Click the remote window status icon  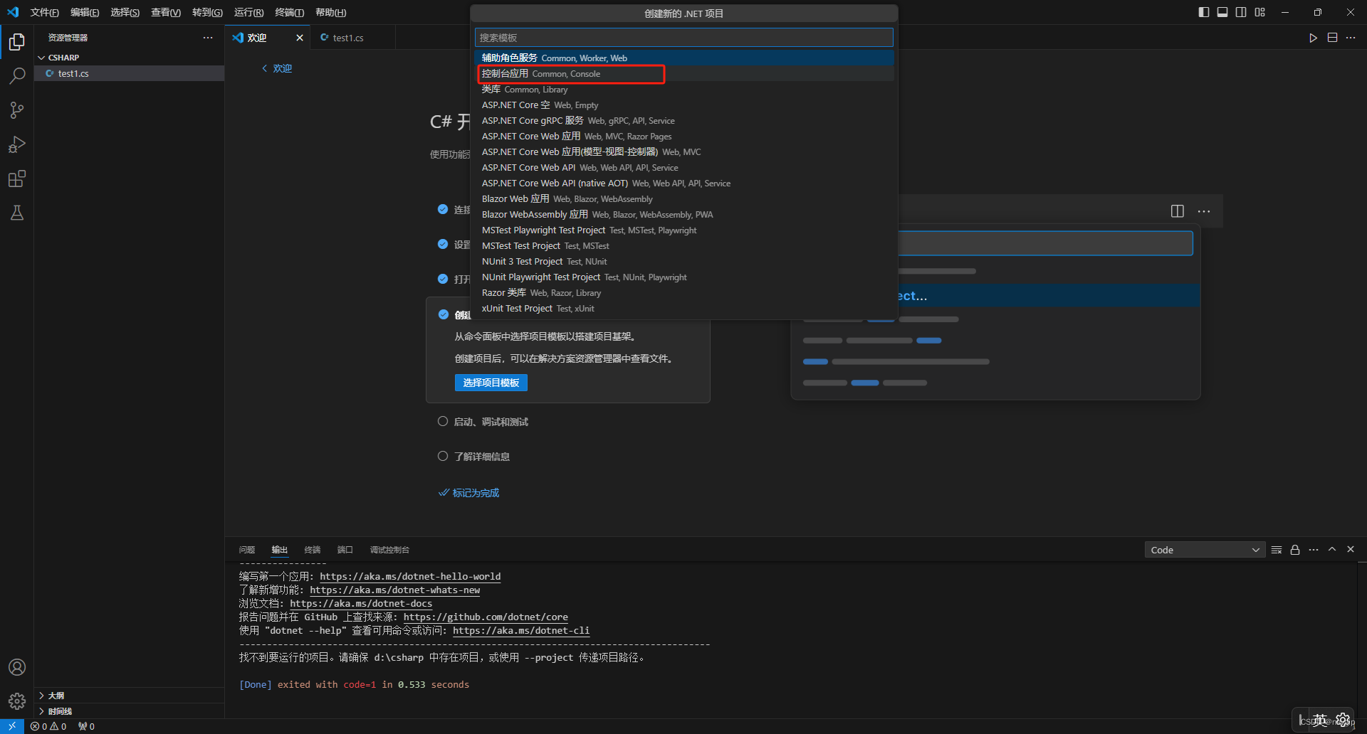pos(12,726)
